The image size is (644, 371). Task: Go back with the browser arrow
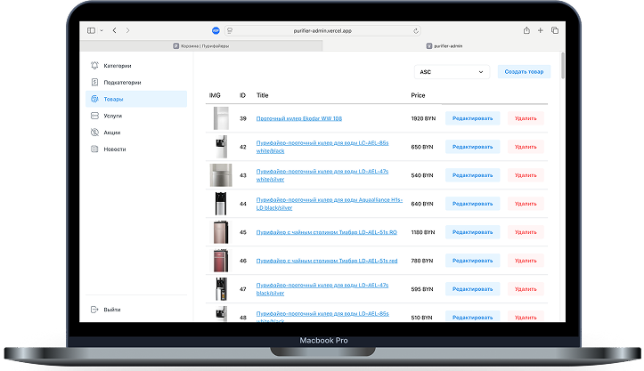tap(115, 30)
